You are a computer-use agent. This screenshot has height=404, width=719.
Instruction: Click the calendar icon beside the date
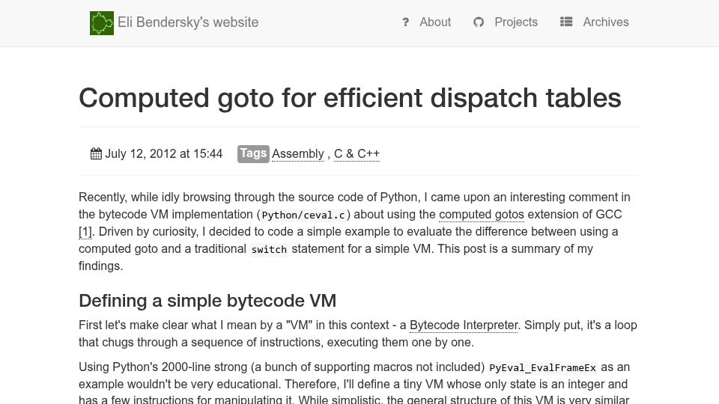(x=96, y=153)
